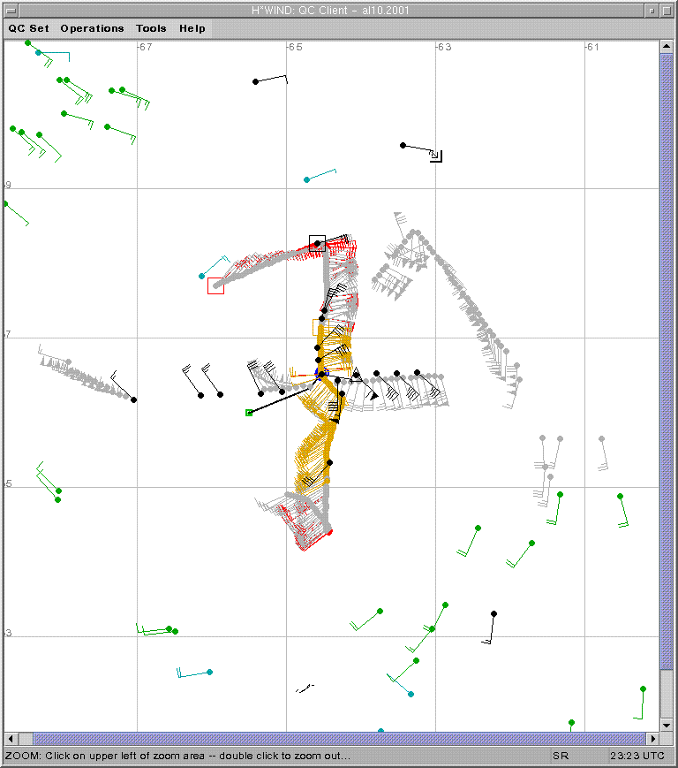Image resolution: width=678 pixels, height=768 pixels.
Task: Click the 23:23 UTC time display
Action: click(x=637, y=756)
